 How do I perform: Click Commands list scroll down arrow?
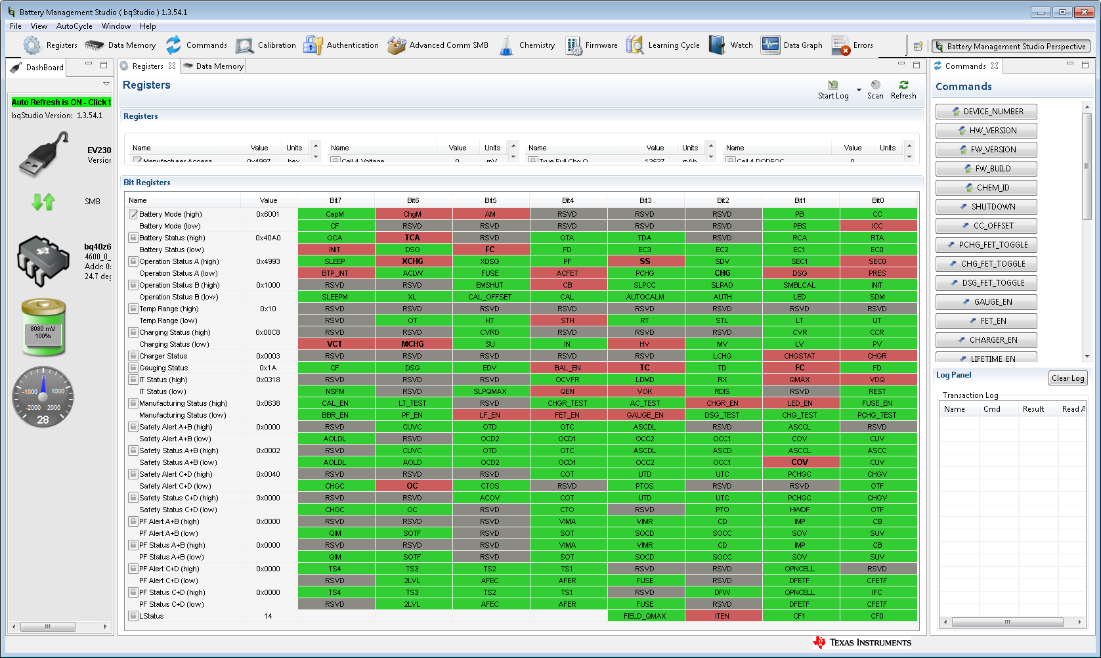coord(1087,357)
